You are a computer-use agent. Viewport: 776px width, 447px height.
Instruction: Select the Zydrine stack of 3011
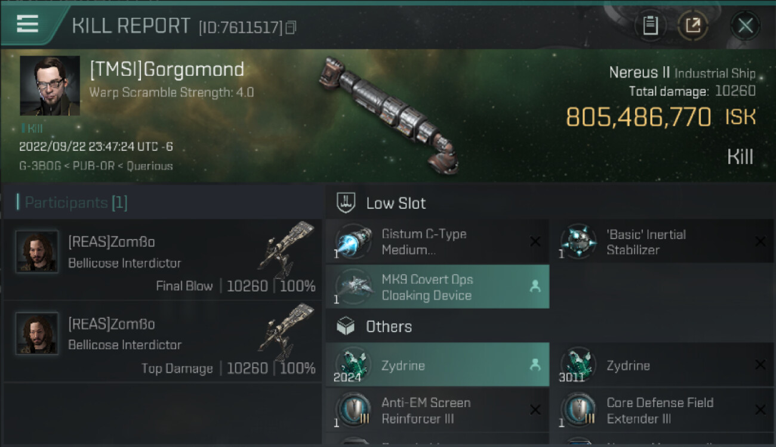coord(578,365)
